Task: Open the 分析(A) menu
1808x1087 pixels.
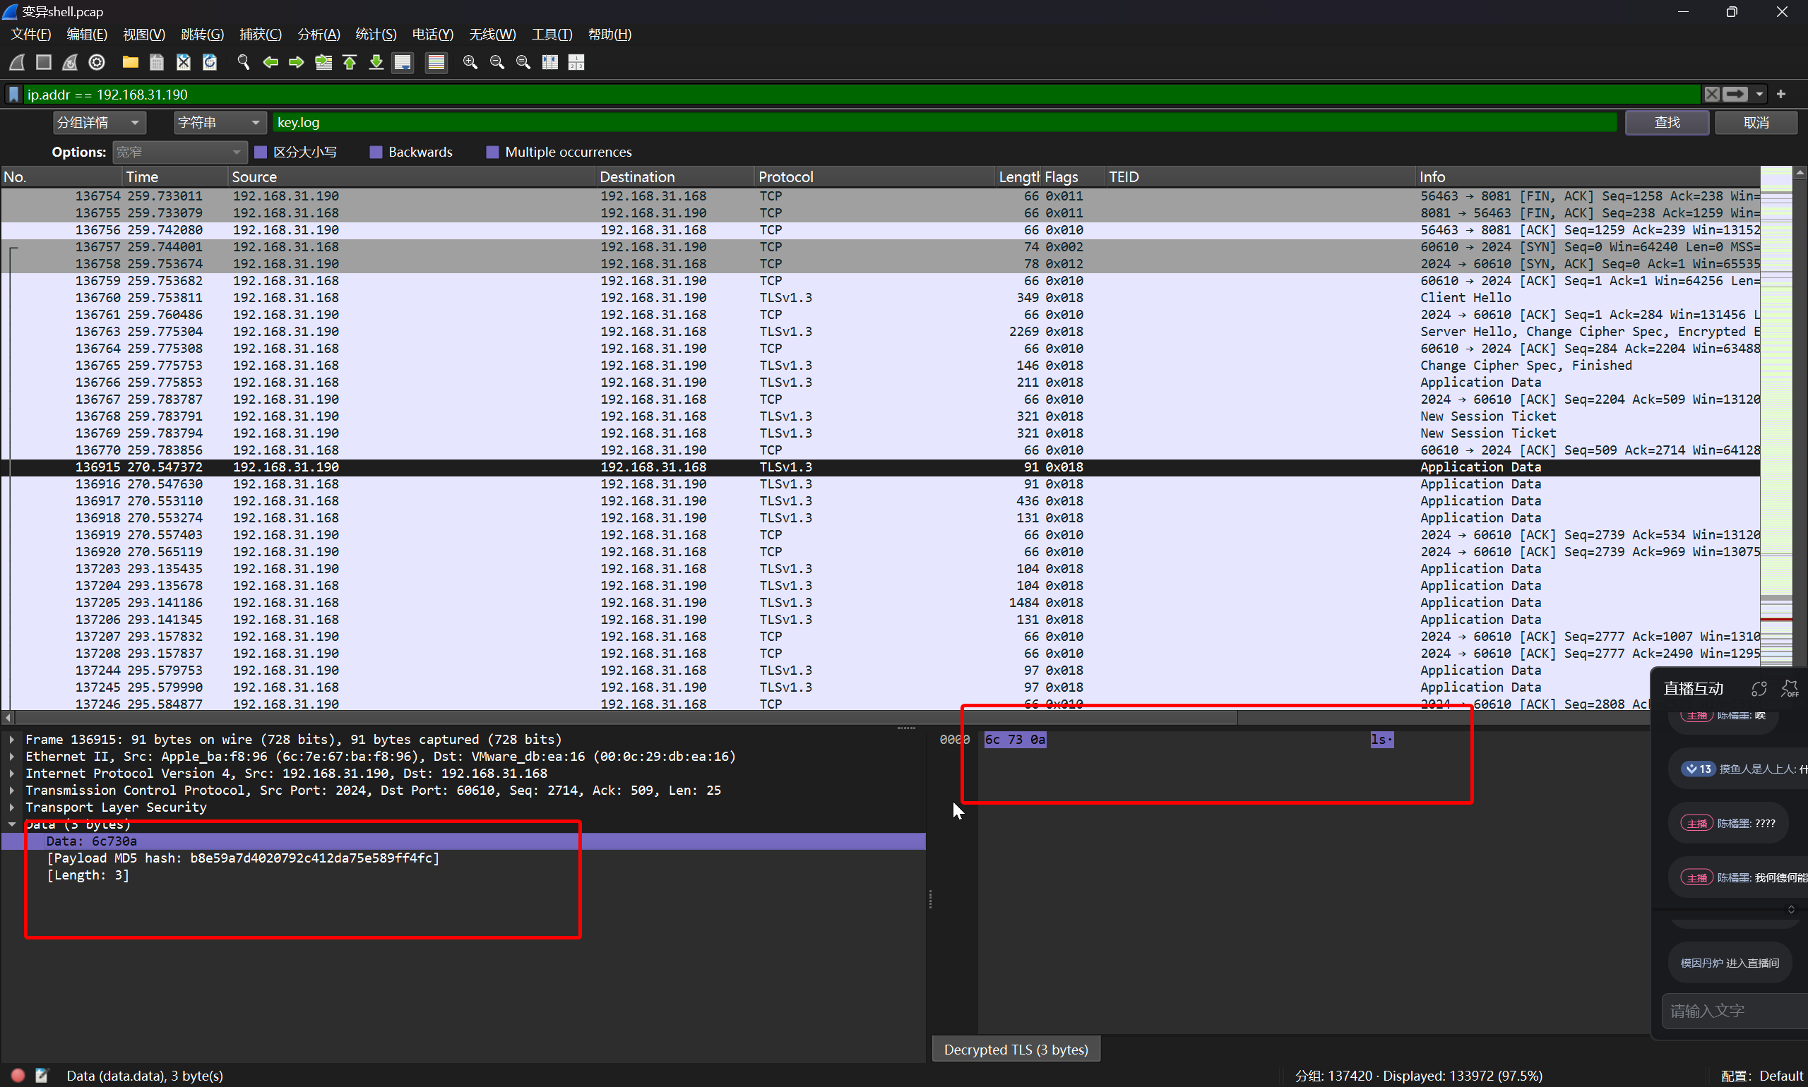Action: (319, 35)
